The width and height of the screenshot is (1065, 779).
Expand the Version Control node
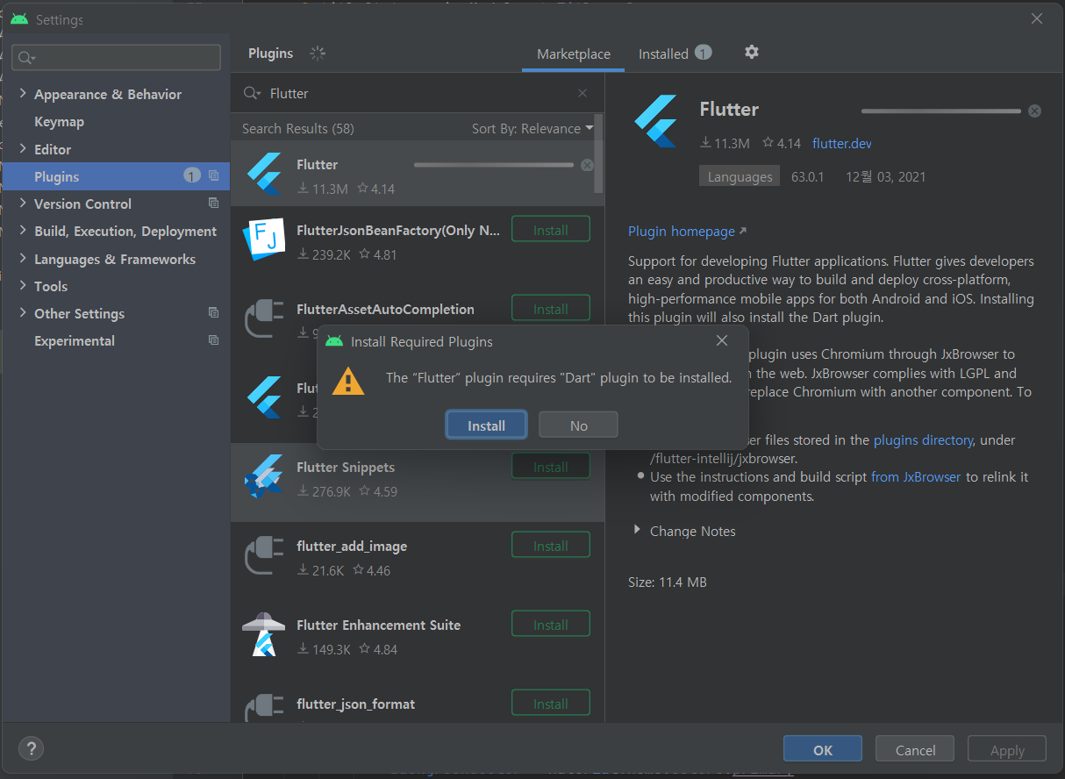(23, 204)
